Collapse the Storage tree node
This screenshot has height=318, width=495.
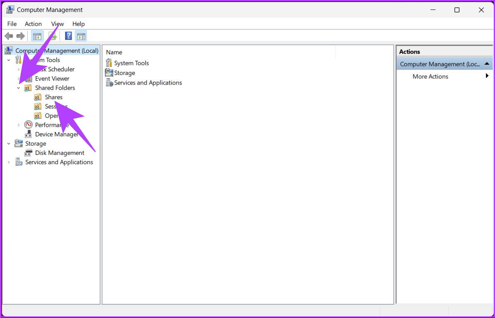click(9, 144)
